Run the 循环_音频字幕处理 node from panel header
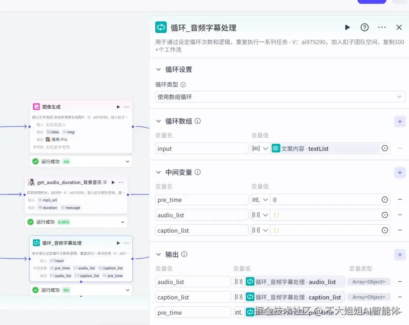Viewport: 409px width, 325px height. tap(347, 27)
